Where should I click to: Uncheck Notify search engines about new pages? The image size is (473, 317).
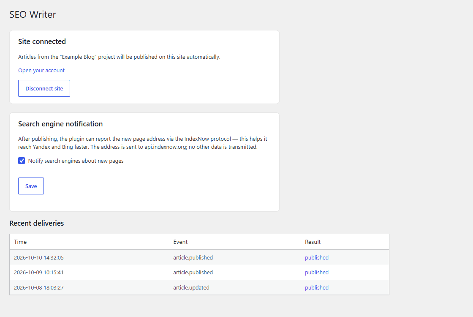[x=22, y=161]
